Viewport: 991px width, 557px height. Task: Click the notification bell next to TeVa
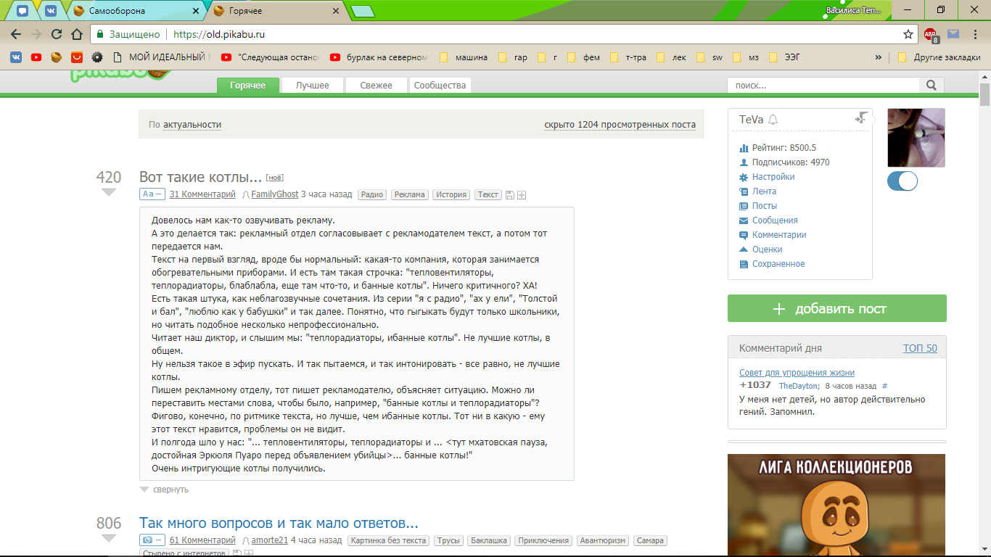pos(773,120)
